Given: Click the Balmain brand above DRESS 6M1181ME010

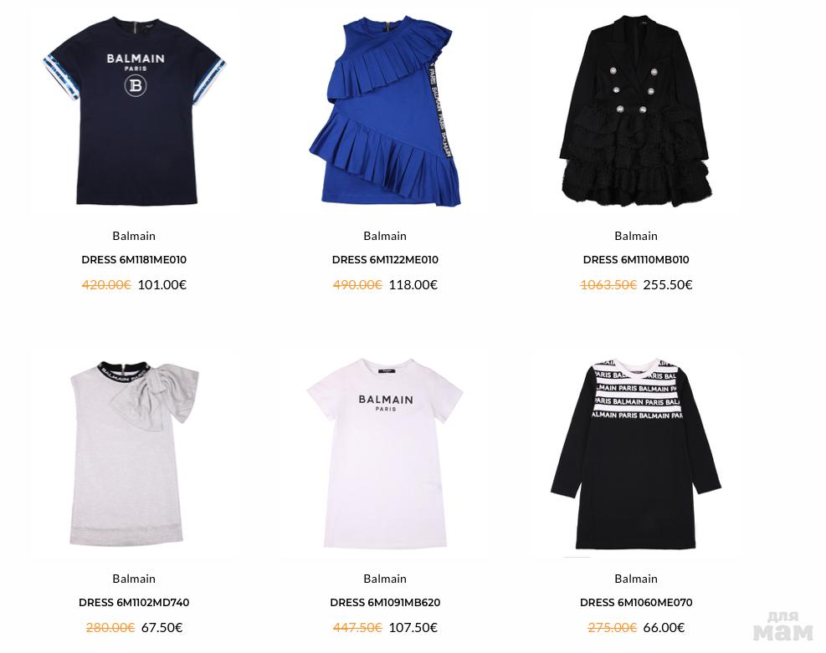Looking at the screenshot, I should pyautogui.click(x=134, y=236).
